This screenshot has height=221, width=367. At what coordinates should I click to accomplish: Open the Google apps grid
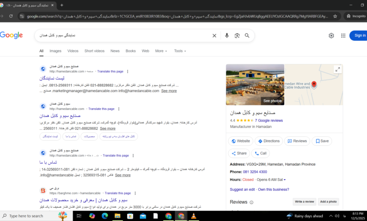343,36
